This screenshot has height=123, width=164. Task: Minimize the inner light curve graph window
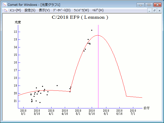coord(150,11)
